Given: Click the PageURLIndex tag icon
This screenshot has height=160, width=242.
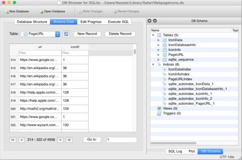Looking at the screenshot, I should pyautogui.click(x=164, y=79).
